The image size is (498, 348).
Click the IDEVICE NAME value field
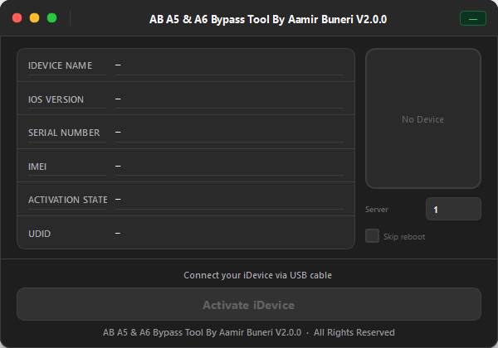[x=229, y=65]
